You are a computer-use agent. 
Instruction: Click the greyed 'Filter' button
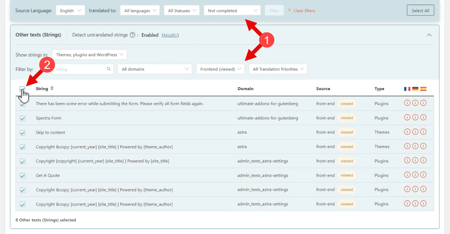click(x=274, y=10)
